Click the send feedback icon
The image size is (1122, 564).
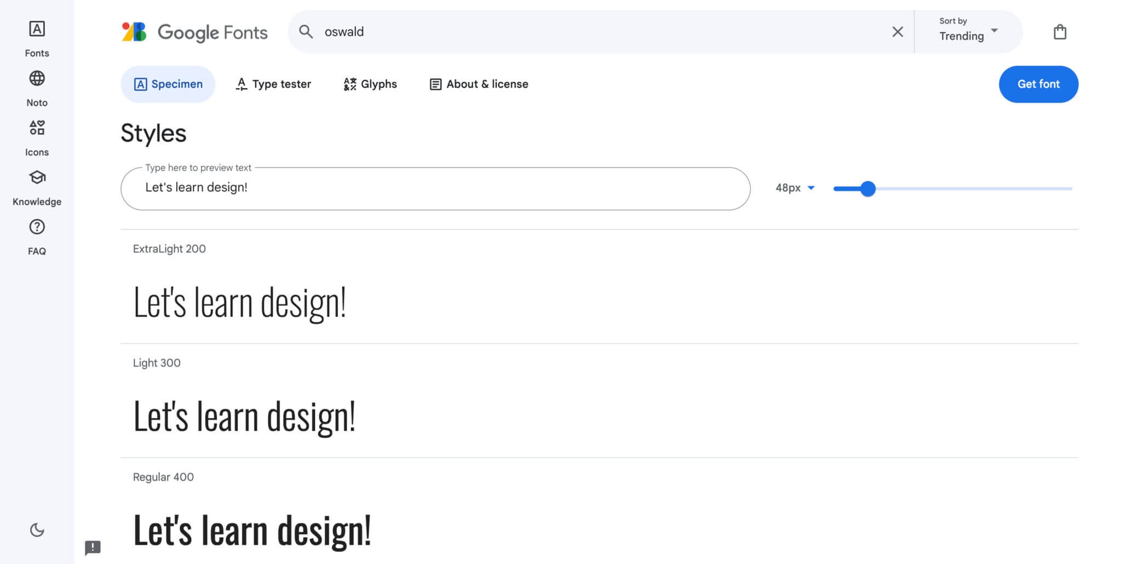(x=93, y=547)
